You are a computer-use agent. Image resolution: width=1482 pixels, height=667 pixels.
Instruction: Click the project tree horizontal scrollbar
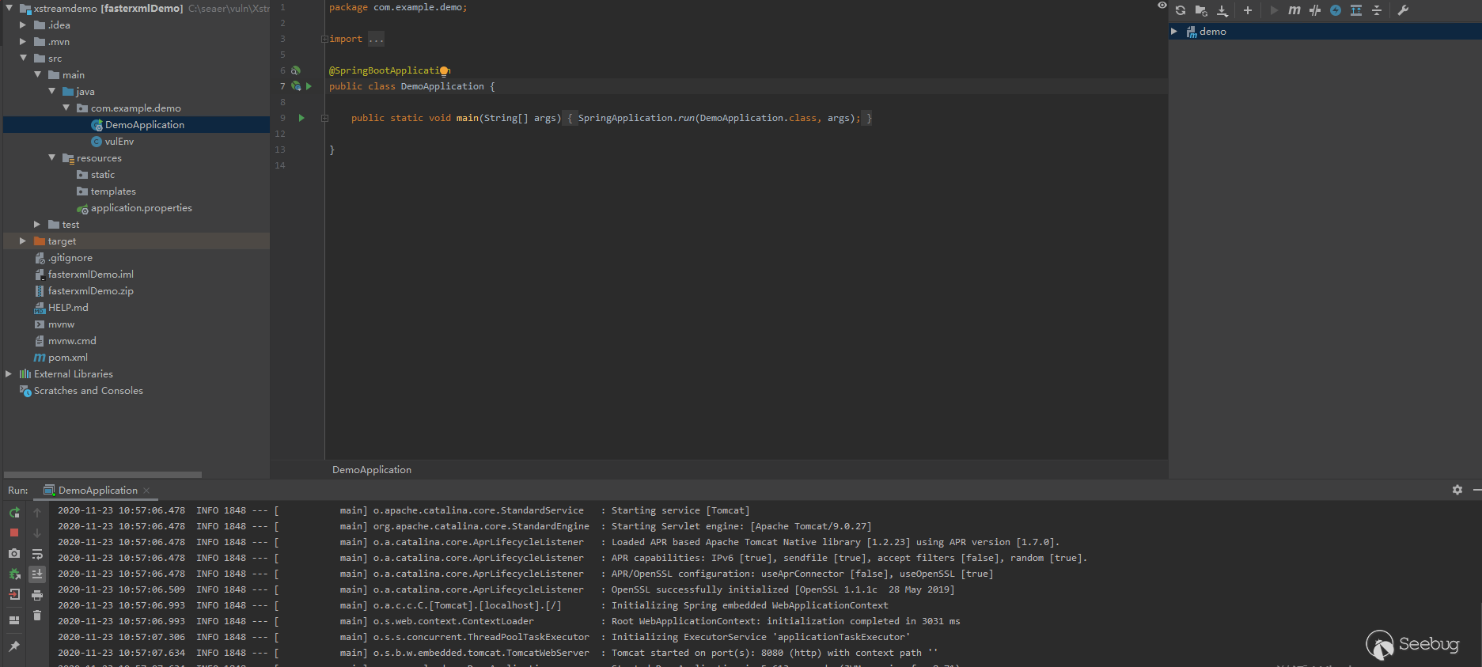103,475
